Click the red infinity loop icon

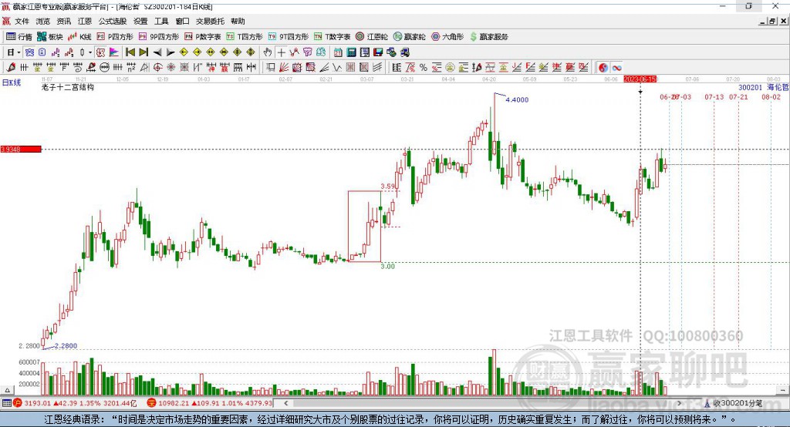616,68
